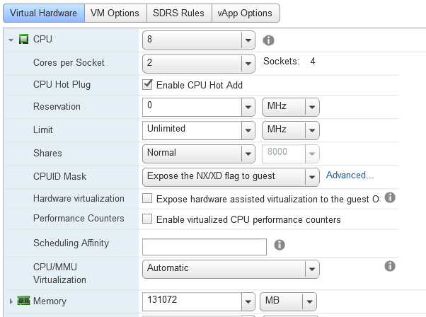
Task: Click the info icon next to CPU count
Action: [269, 40]
